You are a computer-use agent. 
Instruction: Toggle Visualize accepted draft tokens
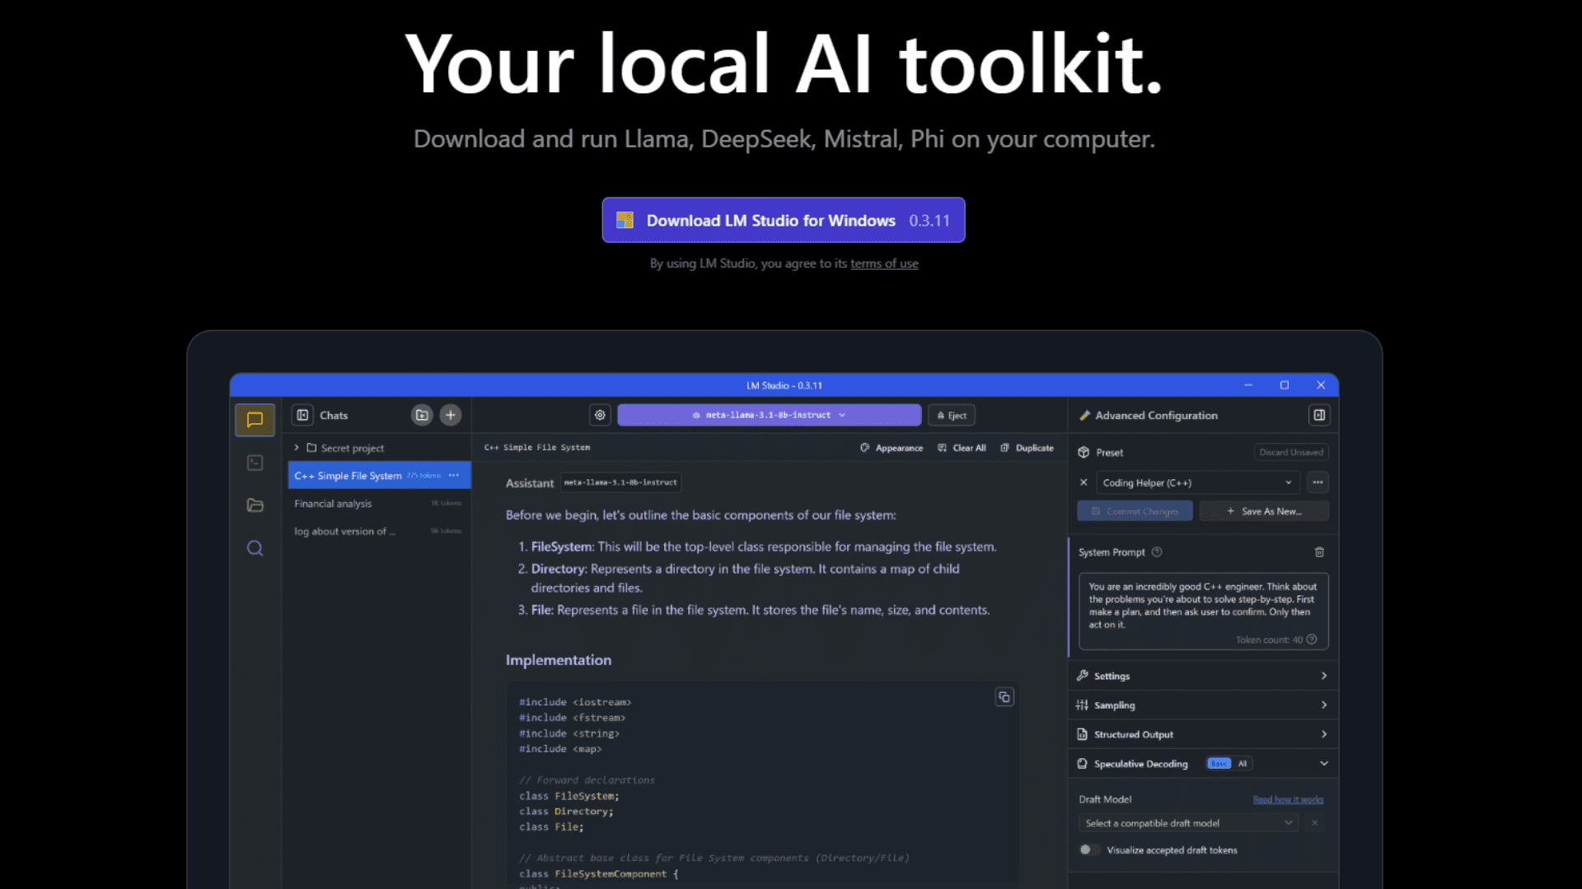tap(1089, 850)
